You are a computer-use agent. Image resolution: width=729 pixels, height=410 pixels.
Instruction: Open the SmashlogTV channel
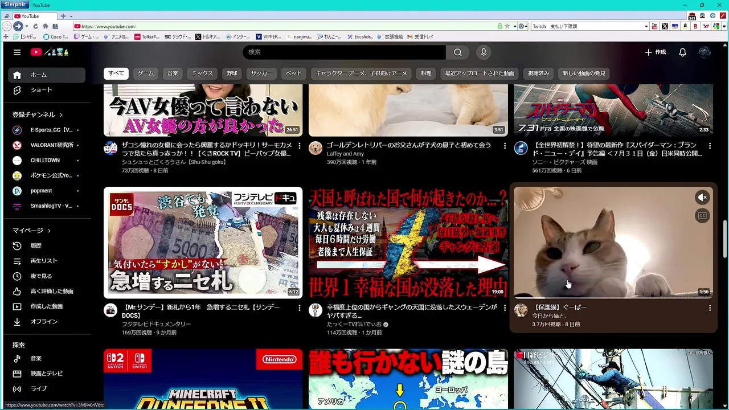pyautogui.click(x=46, y=206)
